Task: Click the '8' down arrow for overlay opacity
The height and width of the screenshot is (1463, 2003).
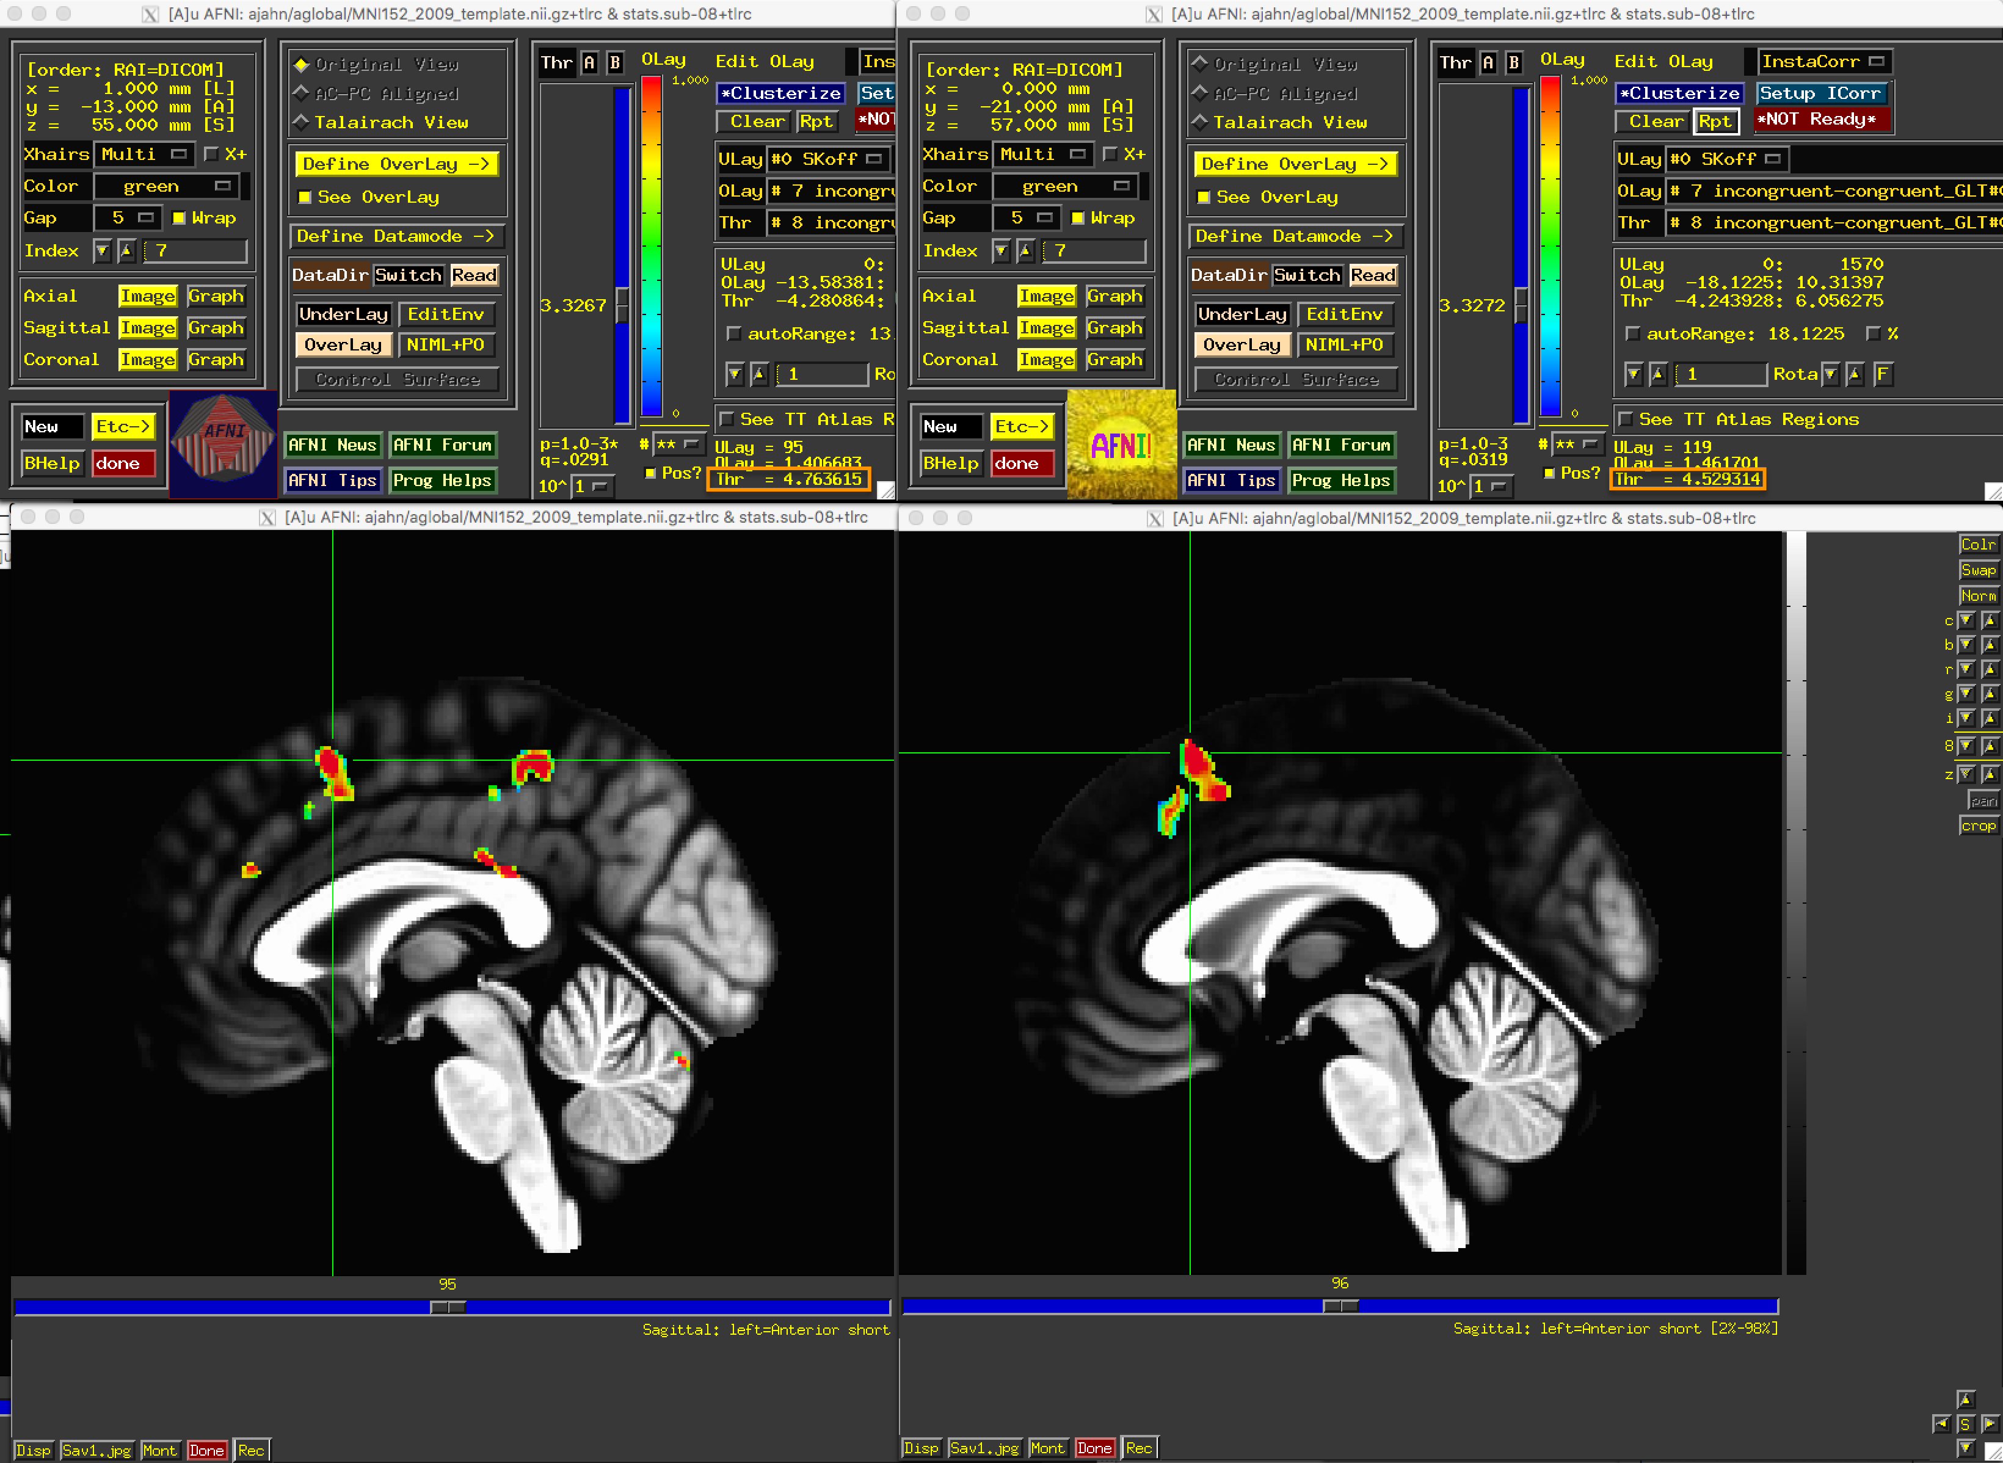Action: pos(1966,747)
